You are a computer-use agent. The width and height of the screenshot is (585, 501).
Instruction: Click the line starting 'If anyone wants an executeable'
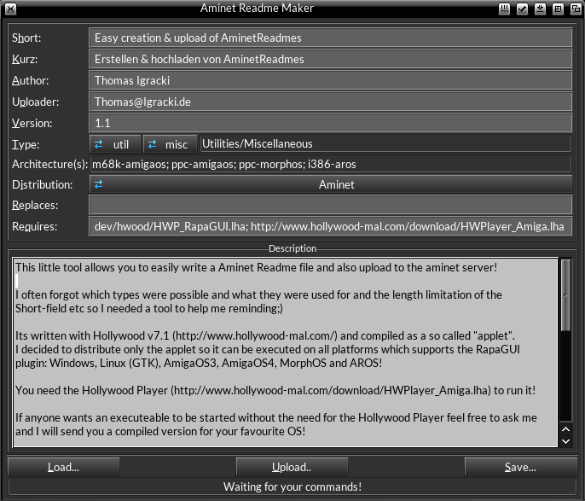click(x=276, y=417)
